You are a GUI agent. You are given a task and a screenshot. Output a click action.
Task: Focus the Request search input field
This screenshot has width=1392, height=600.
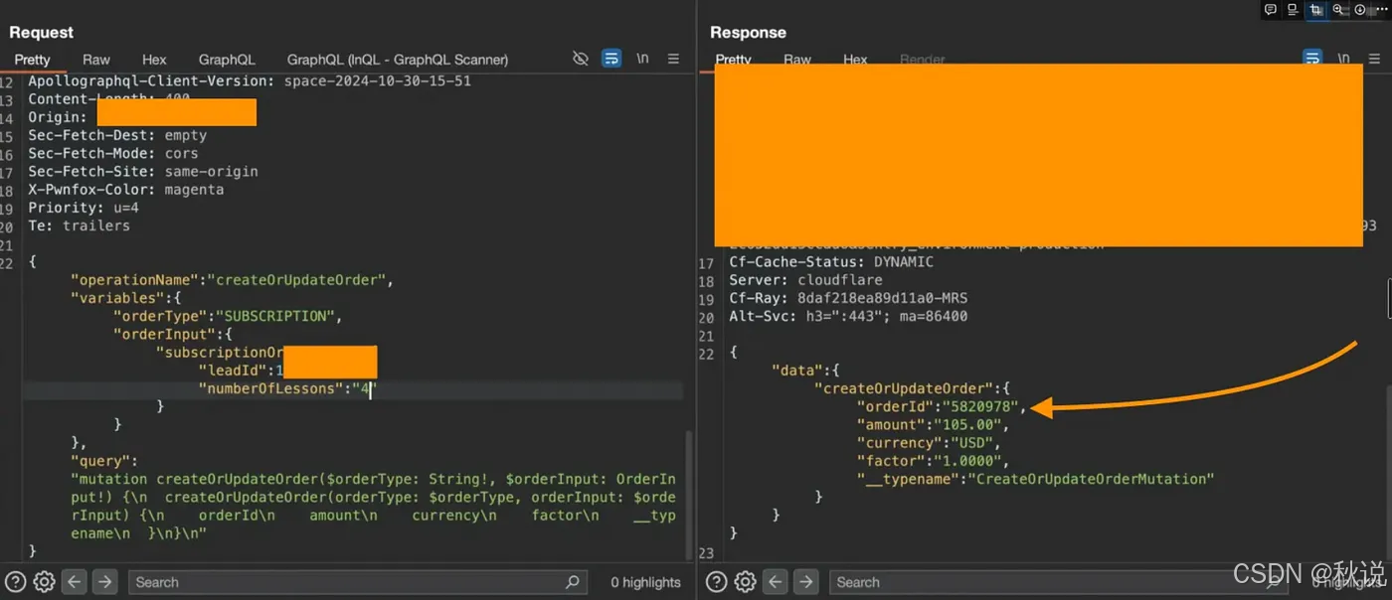point(358,582)
